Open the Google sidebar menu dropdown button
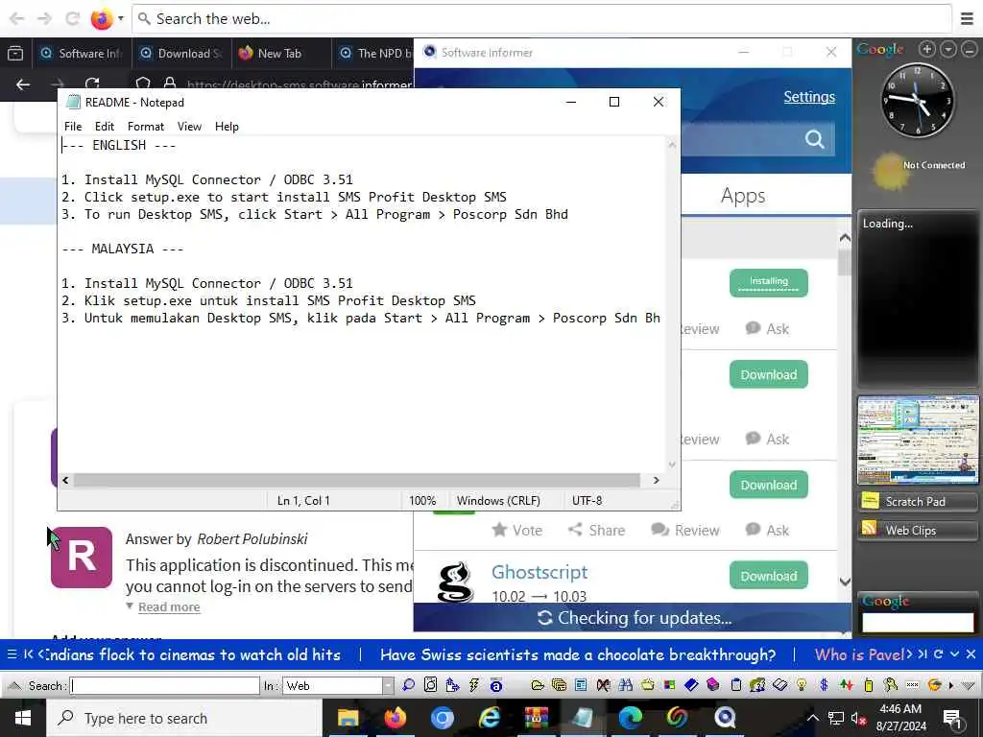 (947, 49)
